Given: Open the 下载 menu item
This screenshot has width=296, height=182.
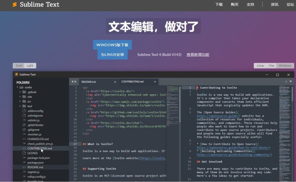Looking at the screenshot, I should tap(219, 4).
